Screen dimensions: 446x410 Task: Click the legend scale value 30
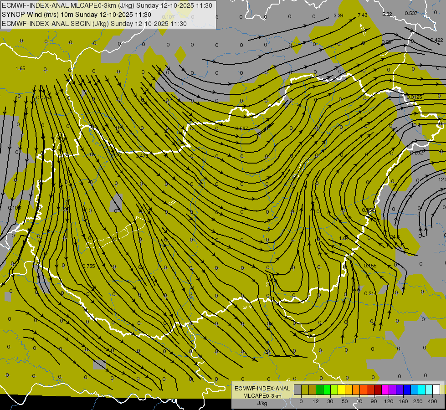pyautogui.click(x=330, y=401)
